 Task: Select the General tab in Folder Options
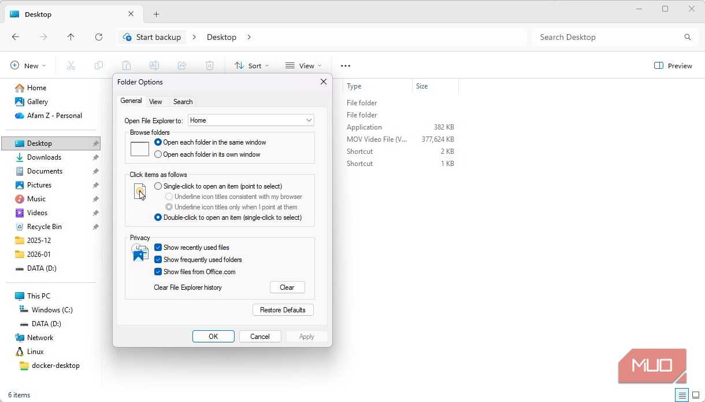click(x=131, y=101)
